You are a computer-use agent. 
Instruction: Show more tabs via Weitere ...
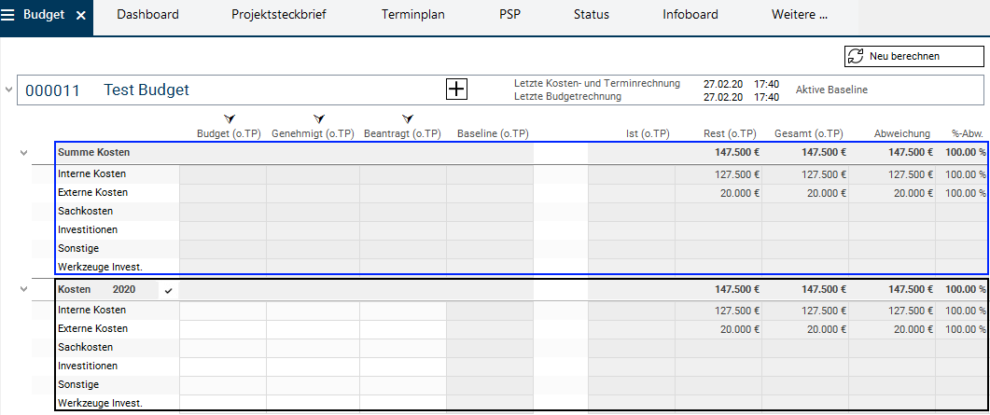point(799,15)
